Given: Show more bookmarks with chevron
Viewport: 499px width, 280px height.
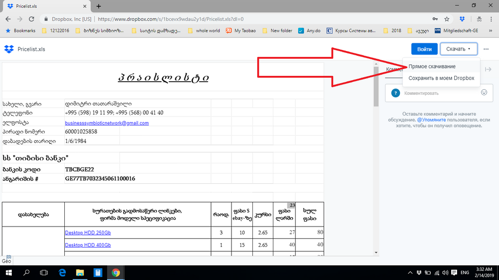Looking at the screenshot, I should (490, 31).
